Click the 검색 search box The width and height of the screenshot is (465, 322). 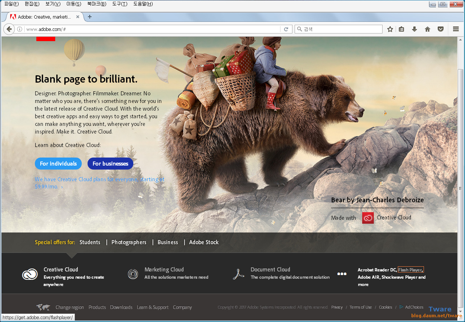(x=339, y=29)
